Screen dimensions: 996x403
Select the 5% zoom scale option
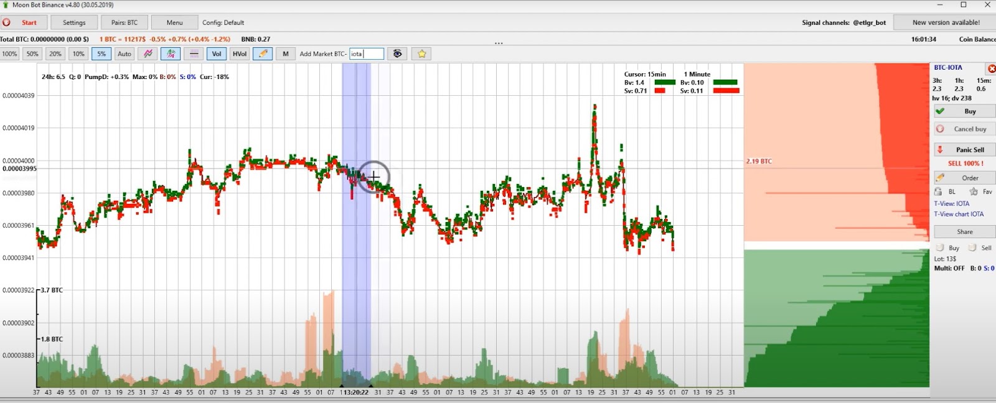coord(101,54)
